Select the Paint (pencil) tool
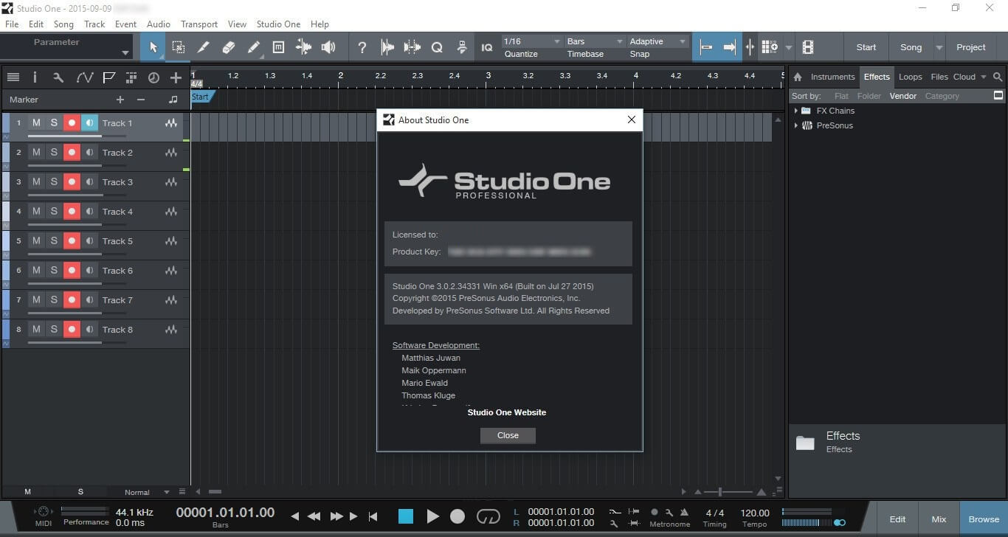The height and width of the screenshot is (537, 1008). (253, 47)
